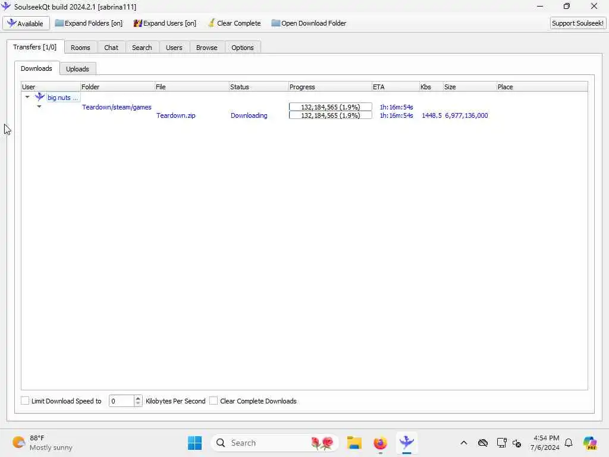This screenshot has height=457, width=609.
Task: Open the clock showing 4:54 PM
Action: pyautogui.click(x=545, y=443)
